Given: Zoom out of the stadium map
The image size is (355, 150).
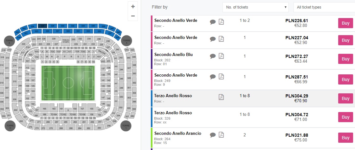Looking at the screenshot, I should point(133,16).
